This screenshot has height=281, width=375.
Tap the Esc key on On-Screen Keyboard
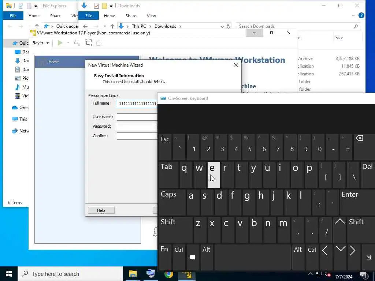pyautogui.click(x=165, y=147)
